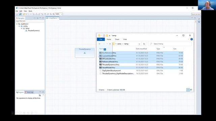Minimize the Navigator panel

(x=40, y=18)
